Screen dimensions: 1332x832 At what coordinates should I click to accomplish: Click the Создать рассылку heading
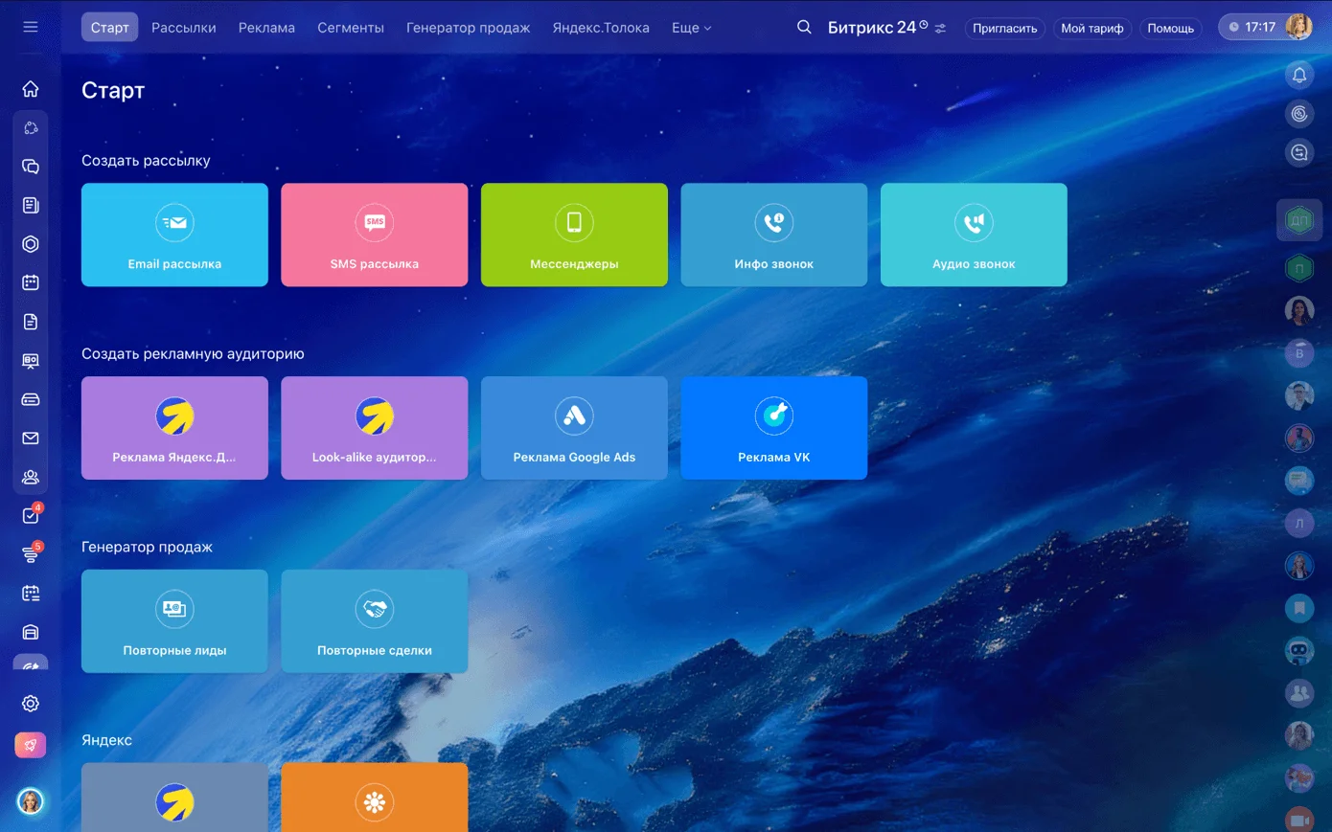point(146,161)
